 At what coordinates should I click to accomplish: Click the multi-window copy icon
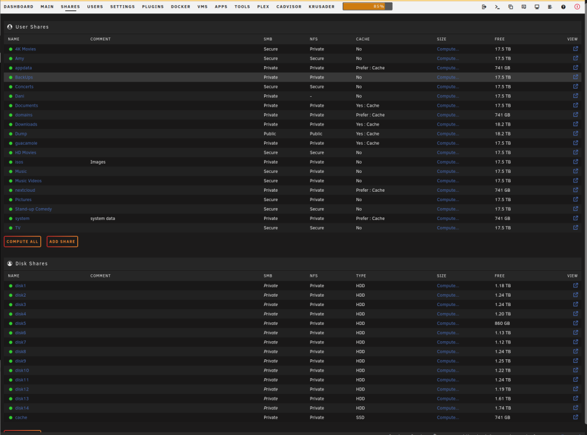[511, 6]
